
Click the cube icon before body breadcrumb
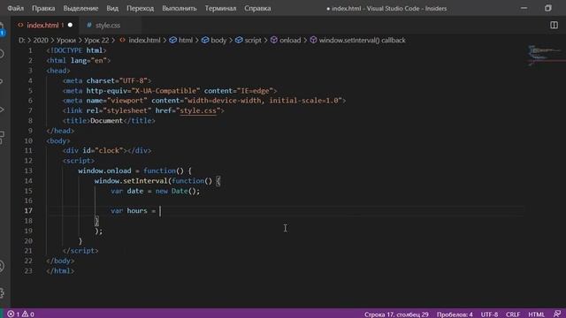[x=205, y=40]
